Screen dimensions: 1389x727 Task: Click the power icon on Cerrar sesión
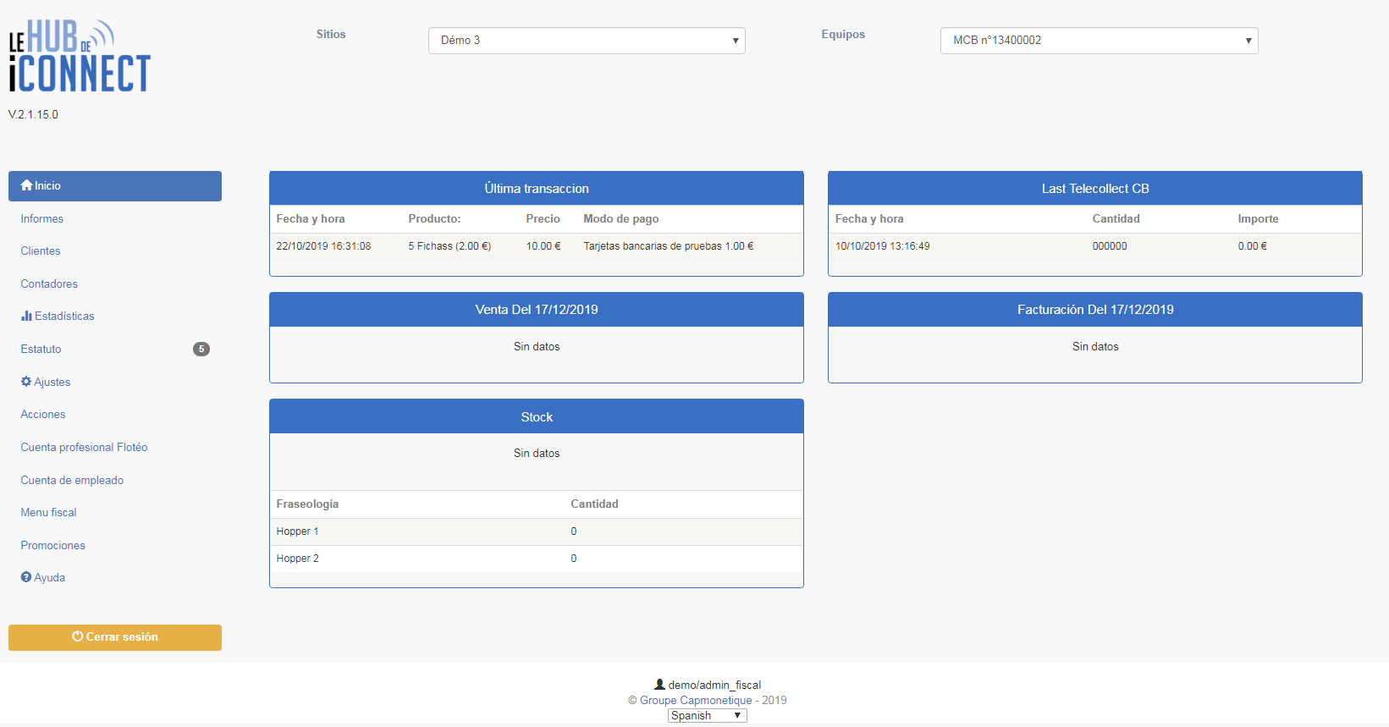pyautogui.click(x=77, y=636)
